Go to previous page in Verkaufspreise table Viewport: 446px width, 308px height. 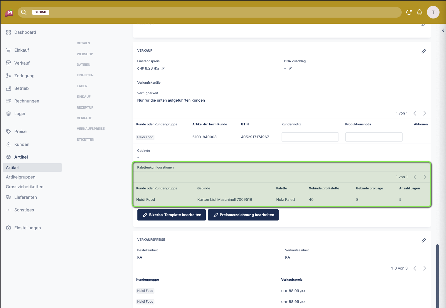415,268
